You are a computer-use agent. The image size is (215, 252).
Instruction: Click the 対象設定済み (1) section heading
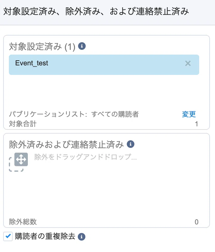click(42, 47)
